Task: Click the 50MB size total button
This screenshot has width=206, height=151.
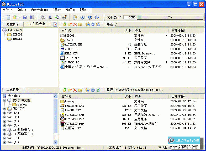Action: (x=130, y=17)
